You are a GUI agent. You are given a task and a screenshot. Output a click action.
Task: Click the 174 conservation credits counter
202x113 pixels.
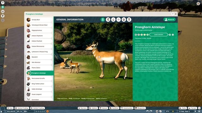pos(20,111)
